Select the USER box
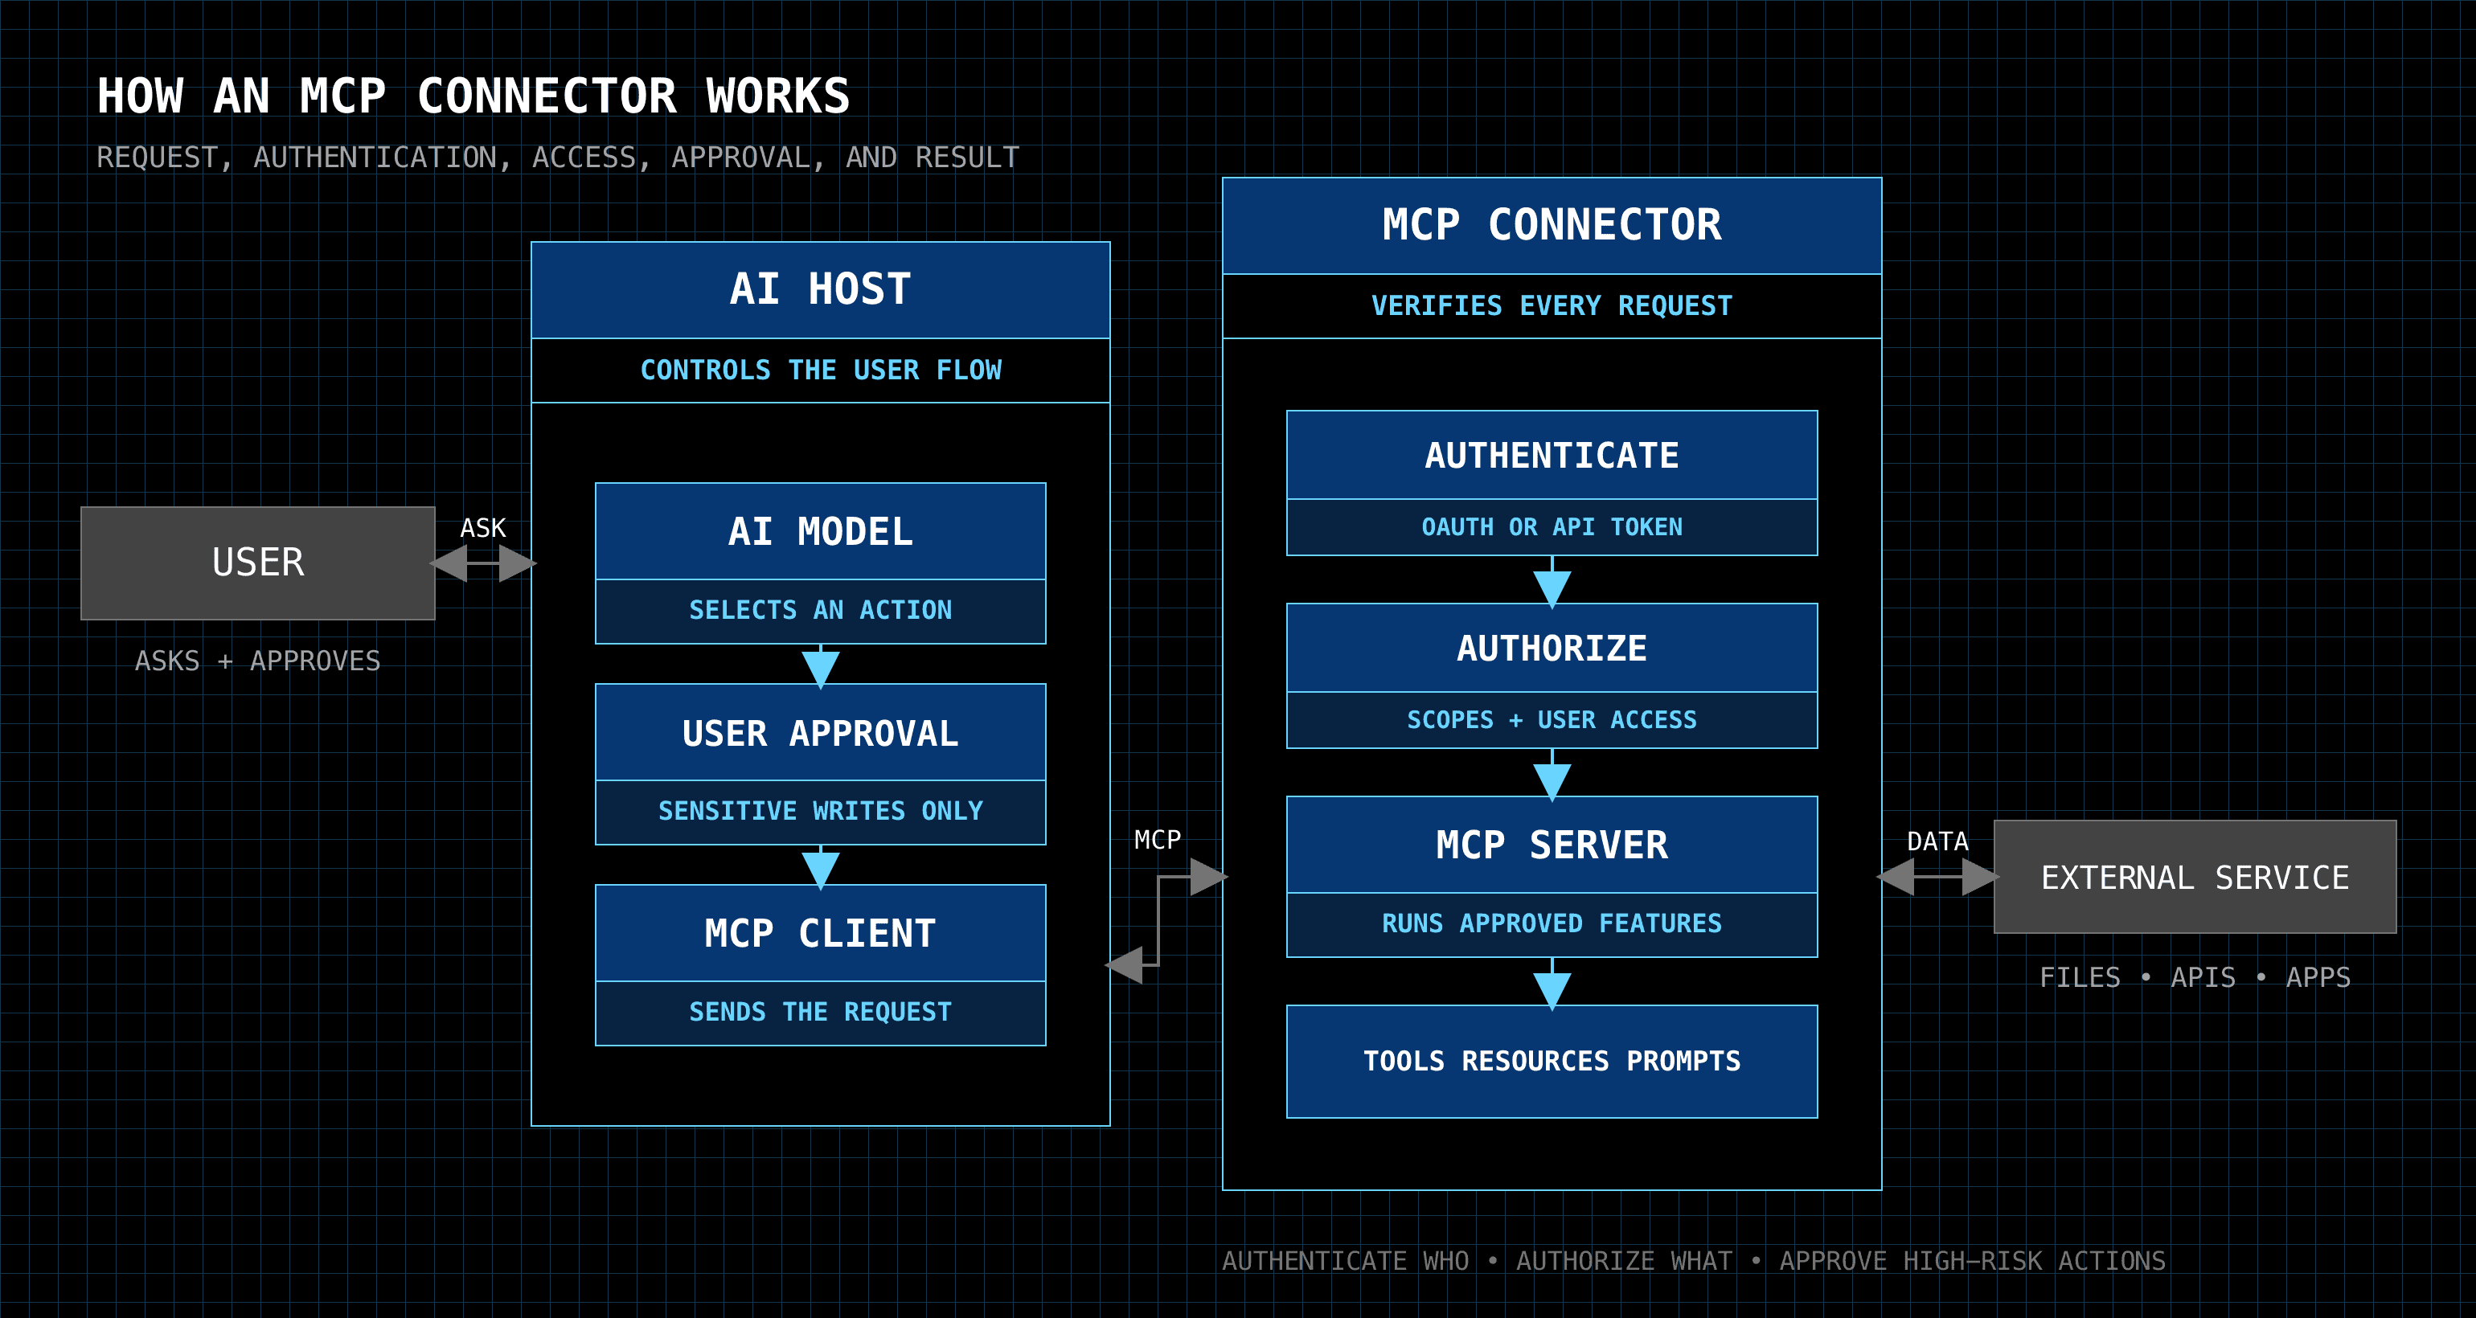The image size is (2476, 1318). pos(257,563)
